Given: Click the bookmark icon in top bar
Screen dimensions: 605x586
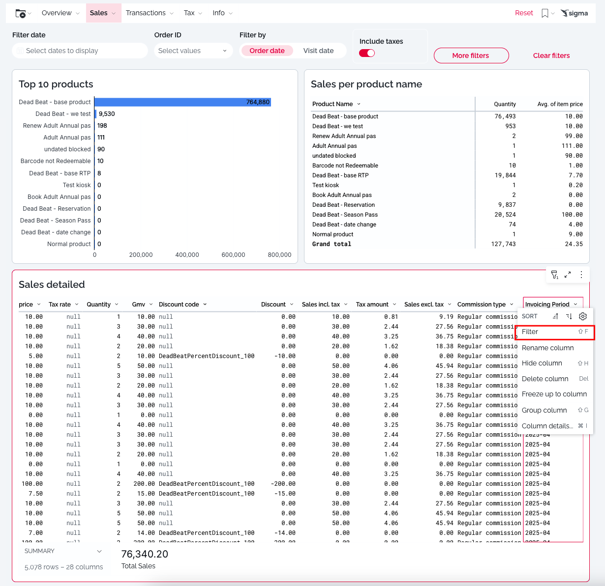Looking at the screenshot, I should point(544,13).
